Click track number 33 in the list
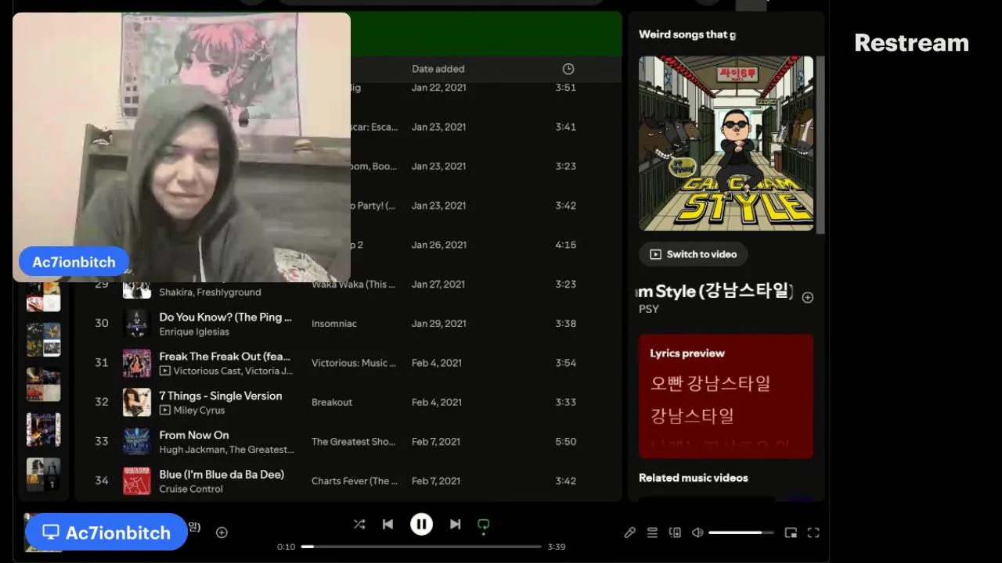The image size is (1002, 563). [102, 441]
